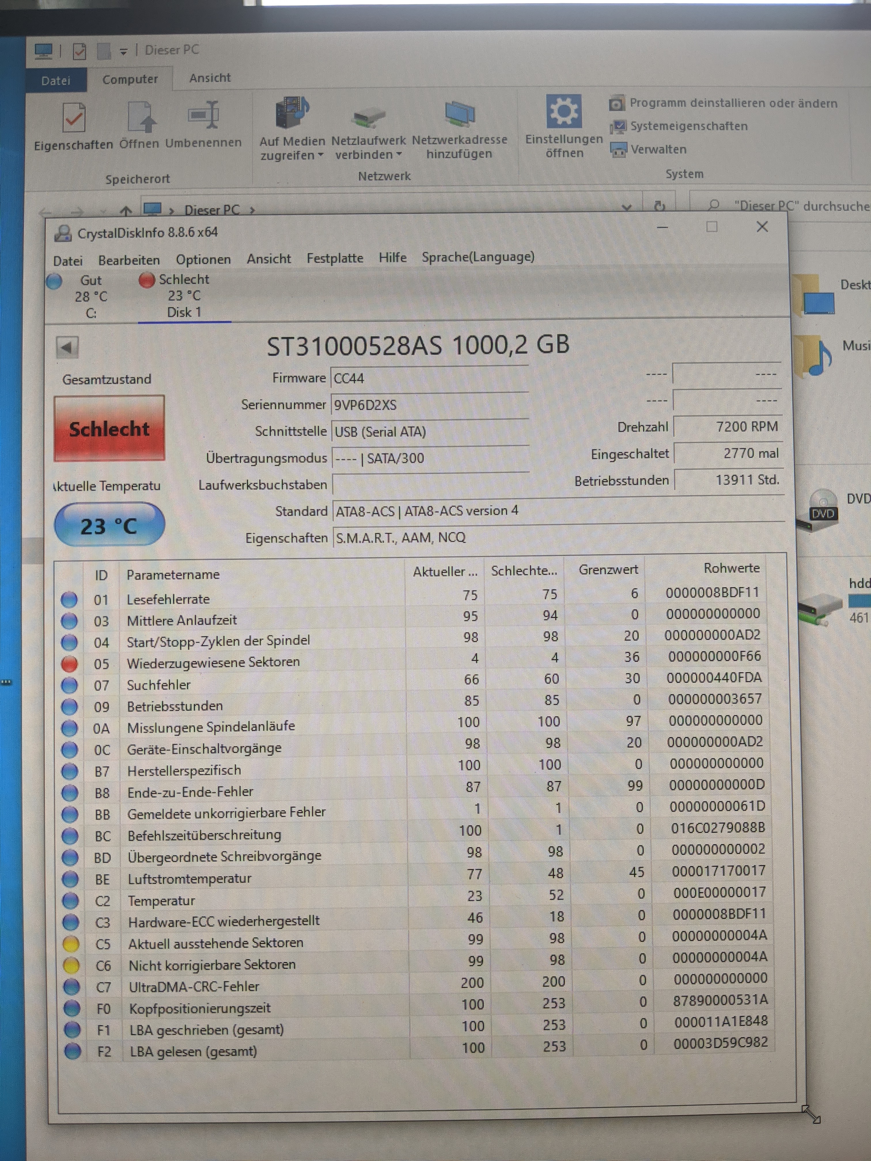Click the red status dot for Wiederzugewiesene Sektoren
This screenshot has height=1161, width=871.
pyautogui.click(x=69, y=664)
